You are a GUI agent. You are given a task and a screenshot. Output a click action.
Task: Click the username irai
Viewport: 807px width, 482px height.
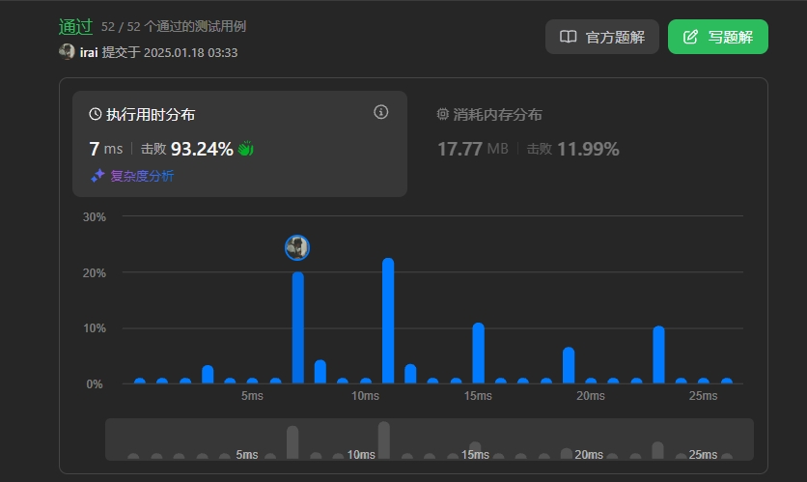[89, 52]
